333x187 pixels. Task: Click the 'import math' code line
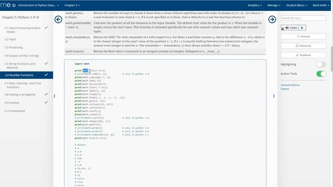click(82, 64)
